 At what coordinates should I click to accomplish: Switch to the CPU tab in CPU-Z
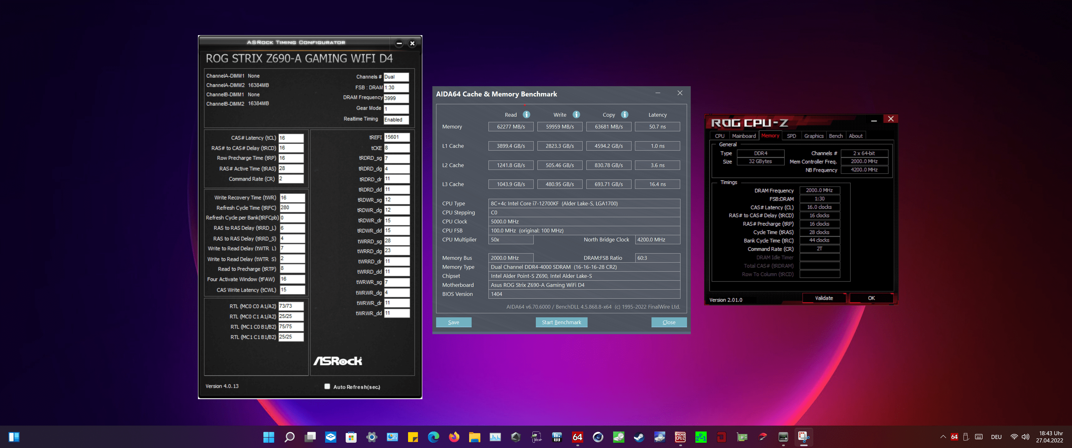(719, 136)
